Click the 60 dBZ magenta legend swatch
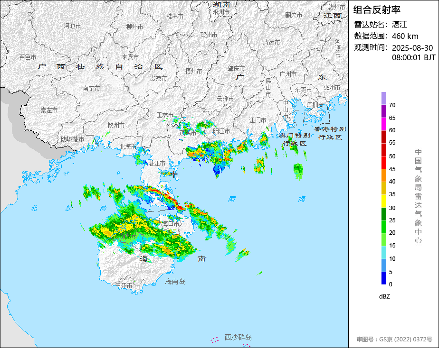439x348 pixels. (383, 124)
